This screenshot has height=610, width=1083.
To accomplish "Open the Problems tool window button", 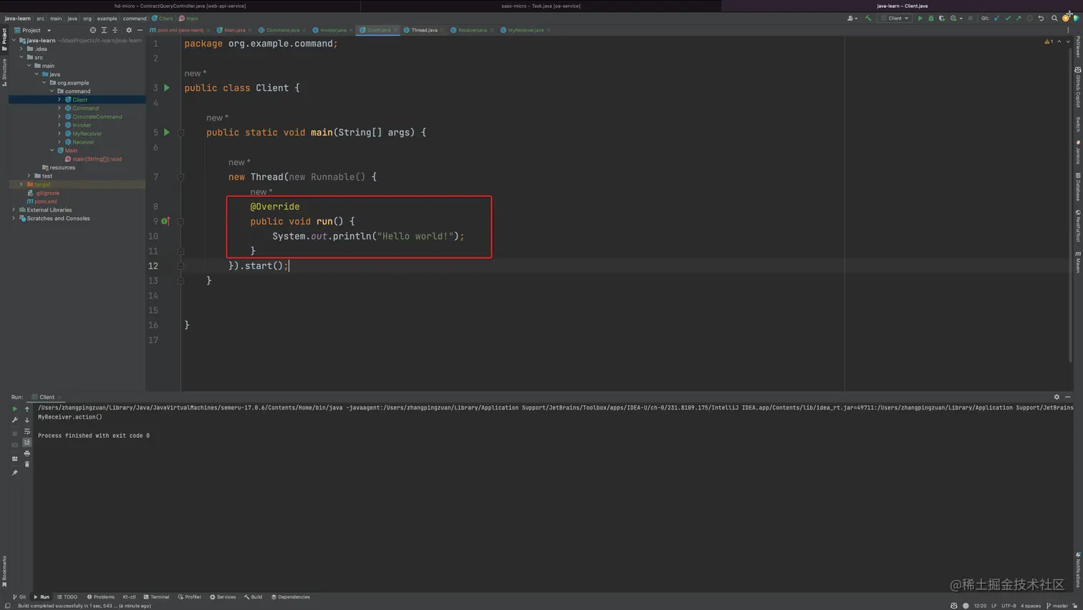I will pos(100,597).
